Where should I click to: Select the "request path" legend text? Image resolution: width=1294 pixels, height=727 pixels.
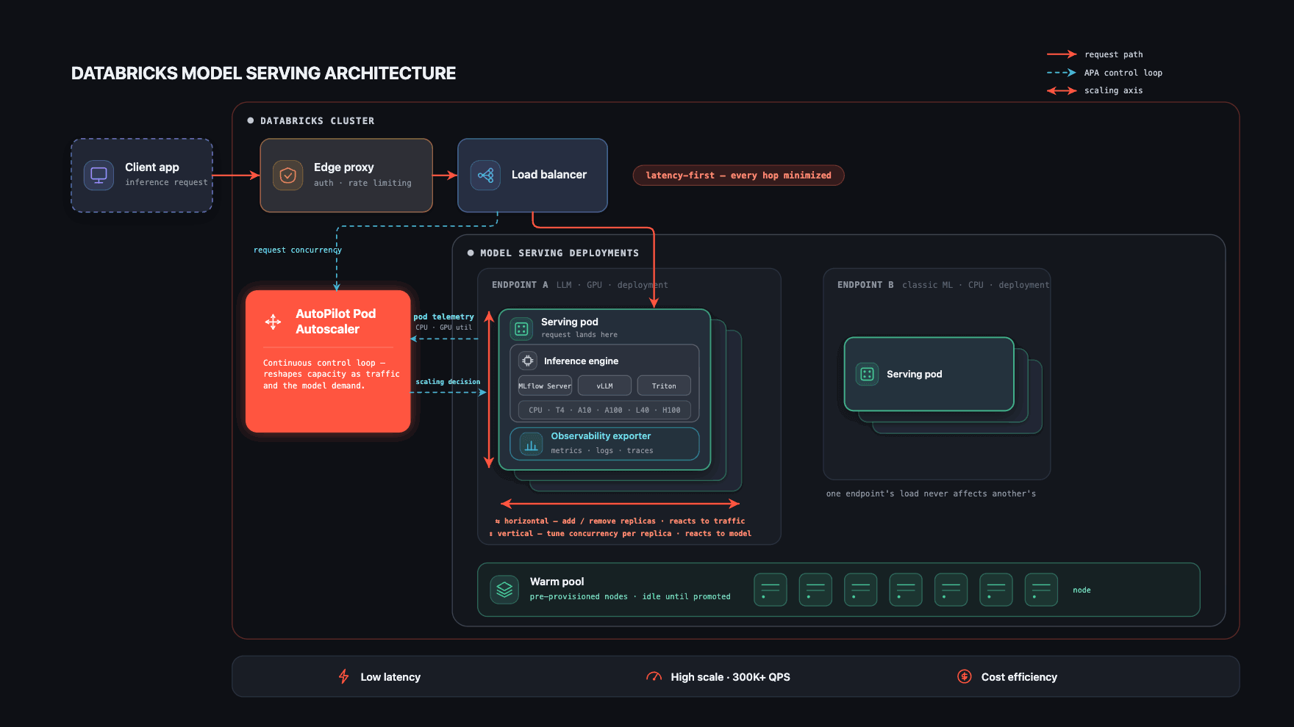[x=1114, y=54]
